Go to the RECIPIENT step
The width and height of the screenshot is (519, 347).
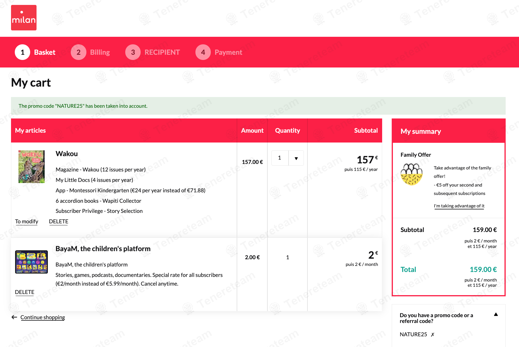153,52
